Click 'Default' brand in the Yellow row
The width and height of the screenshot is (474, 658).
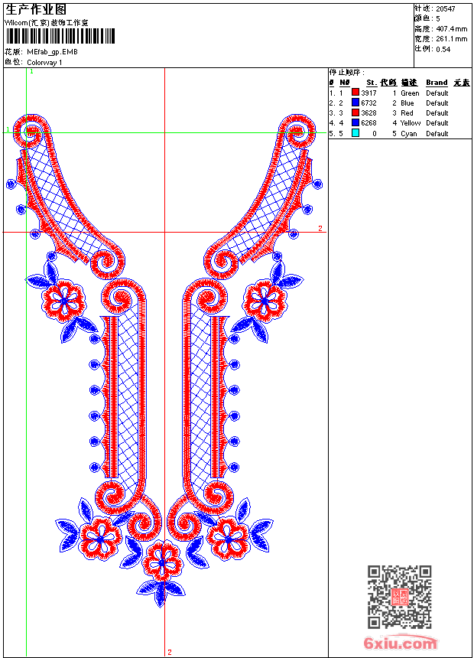tap(437, 123)
